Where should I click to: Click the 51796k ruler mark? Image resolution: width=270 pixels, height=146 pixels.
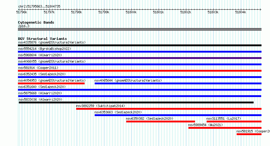pos(22,12)
